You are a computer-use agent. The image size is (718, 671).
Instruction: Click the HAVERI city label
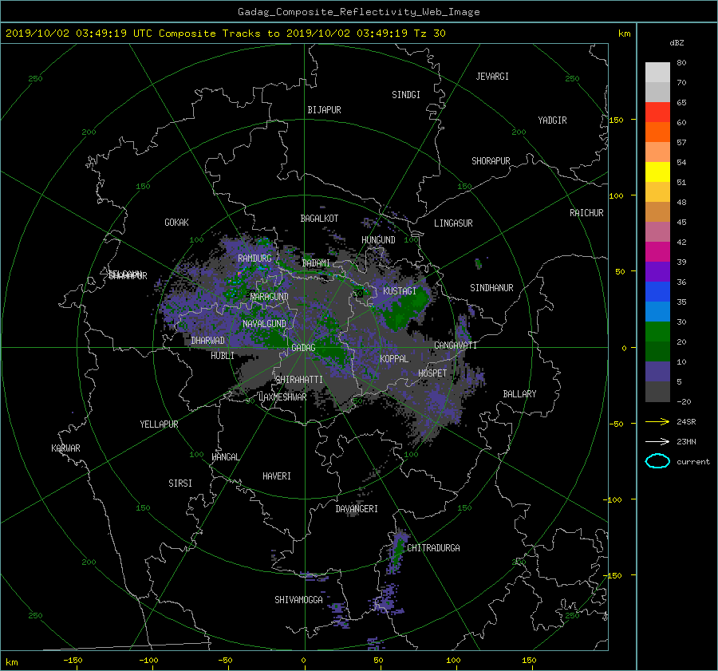pos(277,476)
